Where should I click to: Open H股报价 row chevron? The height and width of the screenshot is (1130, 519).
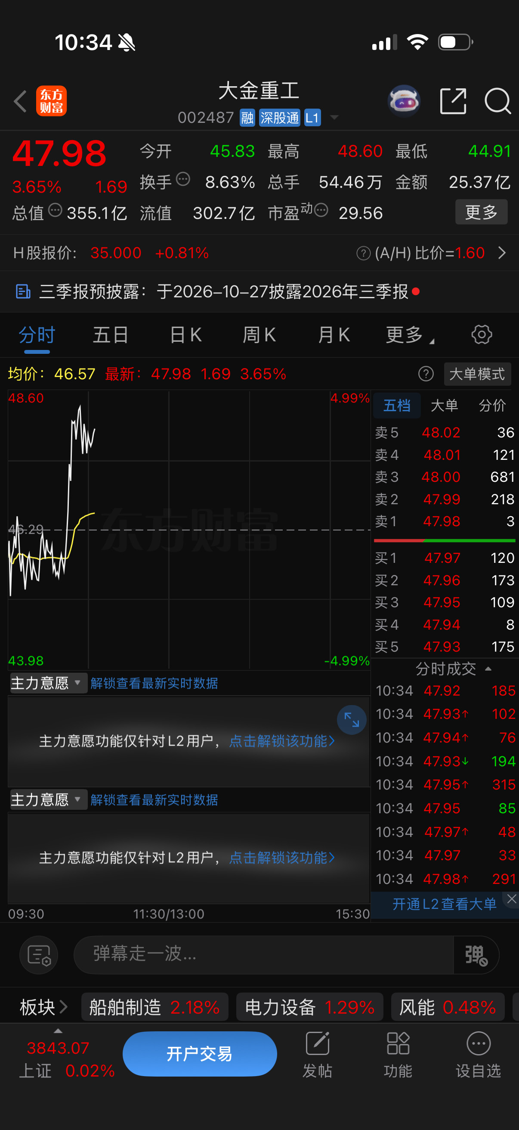tap(502, 253)
